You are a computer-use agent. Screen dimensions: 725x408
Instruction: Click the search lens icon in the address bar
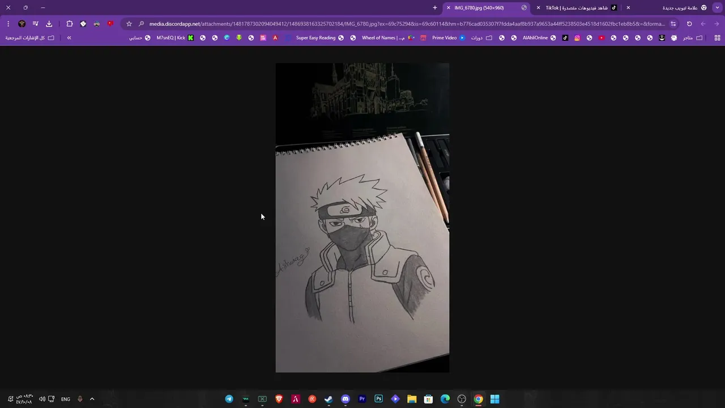point(141,24)
